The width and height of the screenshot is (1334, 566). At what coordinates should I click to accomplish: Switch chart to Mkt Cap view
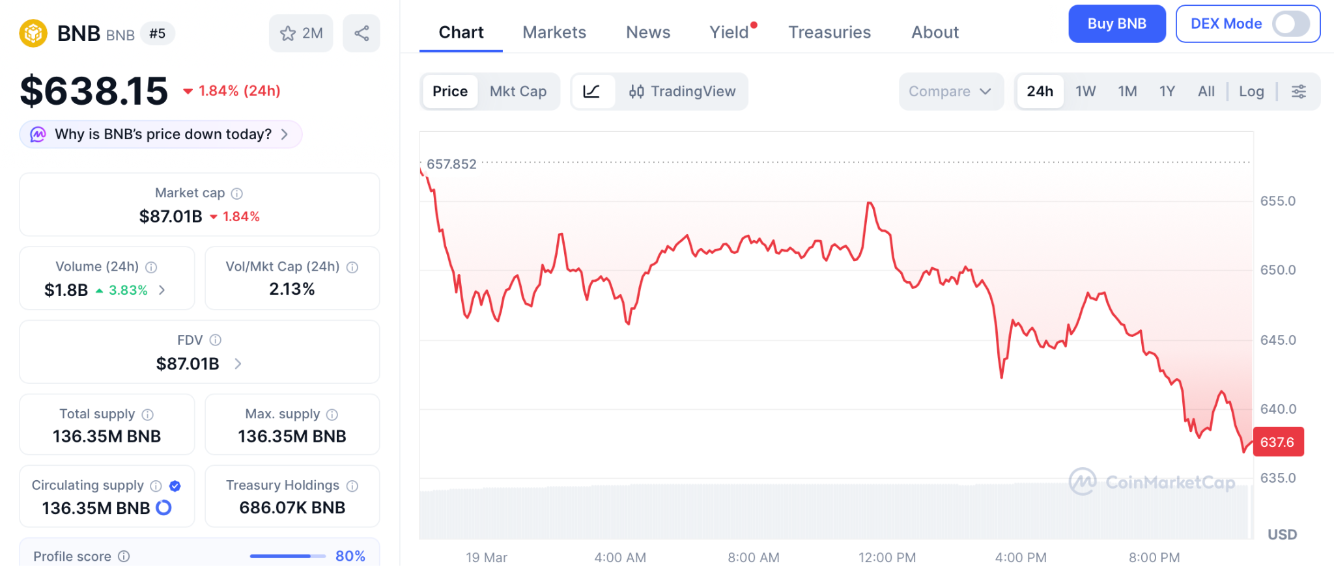518,92
